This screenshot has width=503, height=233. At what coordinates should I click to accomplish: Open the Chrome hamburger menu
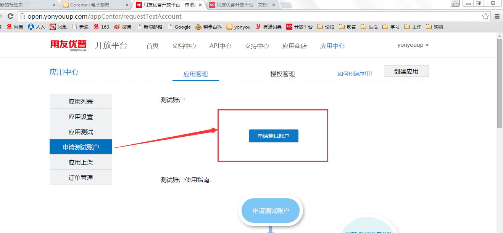(x=497, y=16)
